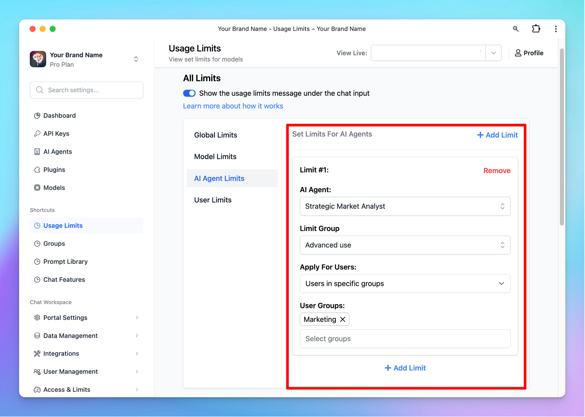Click the Models chip icon

37,188
